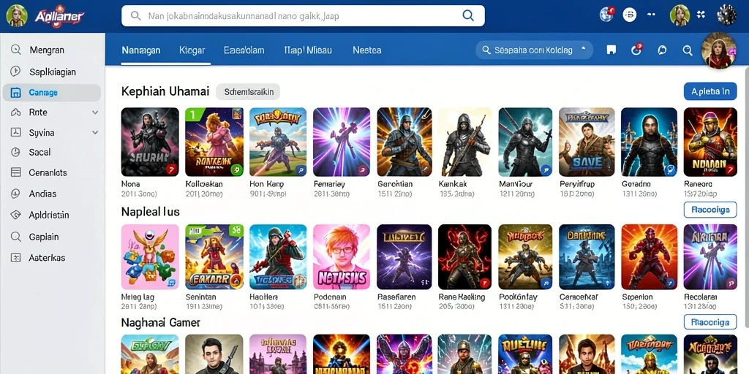The width and height of the screenshot is (749, 374).
Task: Switch to the Neetea tab
Action: [x=367, y=50]
